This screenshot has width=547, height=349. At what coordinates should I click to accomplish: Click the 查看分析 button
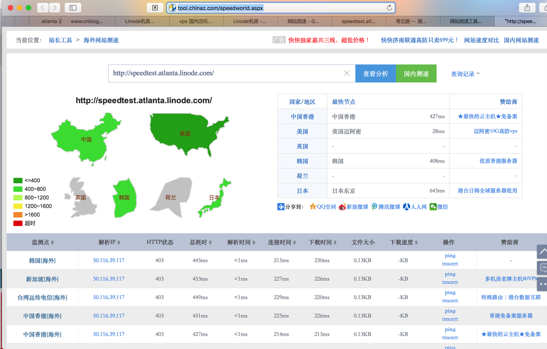[x=375, y=73]
